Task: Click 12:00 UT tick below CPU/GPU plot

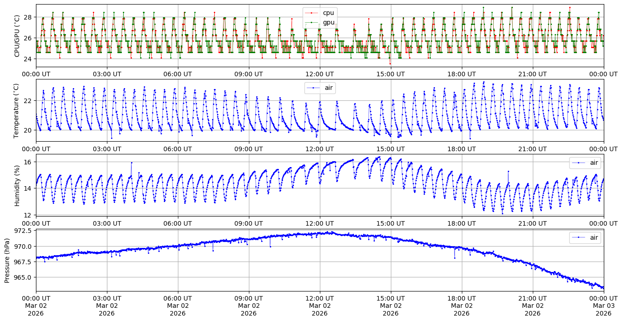Action: coord(319,74)
